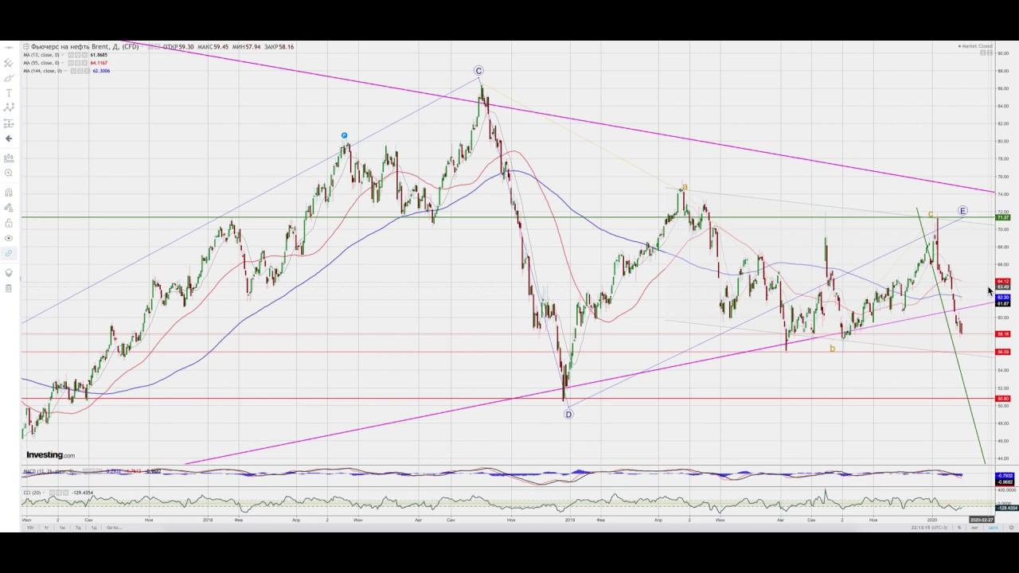1019x573 pixels.
Task: Select wave label C at chart peak
Action: pos(478,71)
